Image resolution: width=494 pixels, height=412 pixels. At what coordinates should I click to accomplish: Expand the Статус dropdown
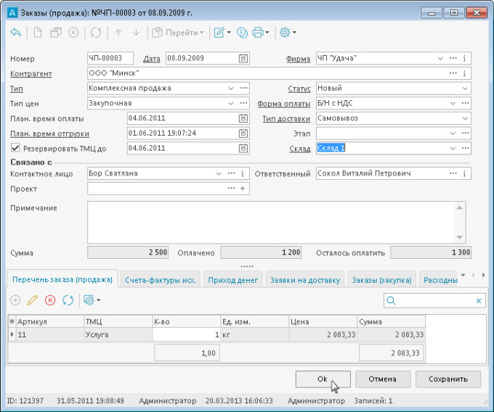[464, 88]
